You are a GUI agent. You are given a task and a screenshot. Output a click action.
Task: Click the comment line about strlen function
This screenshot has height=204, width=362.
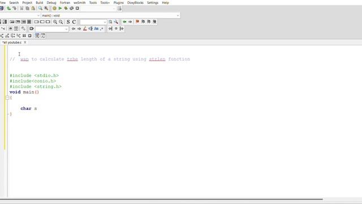[x=100, y=59]
